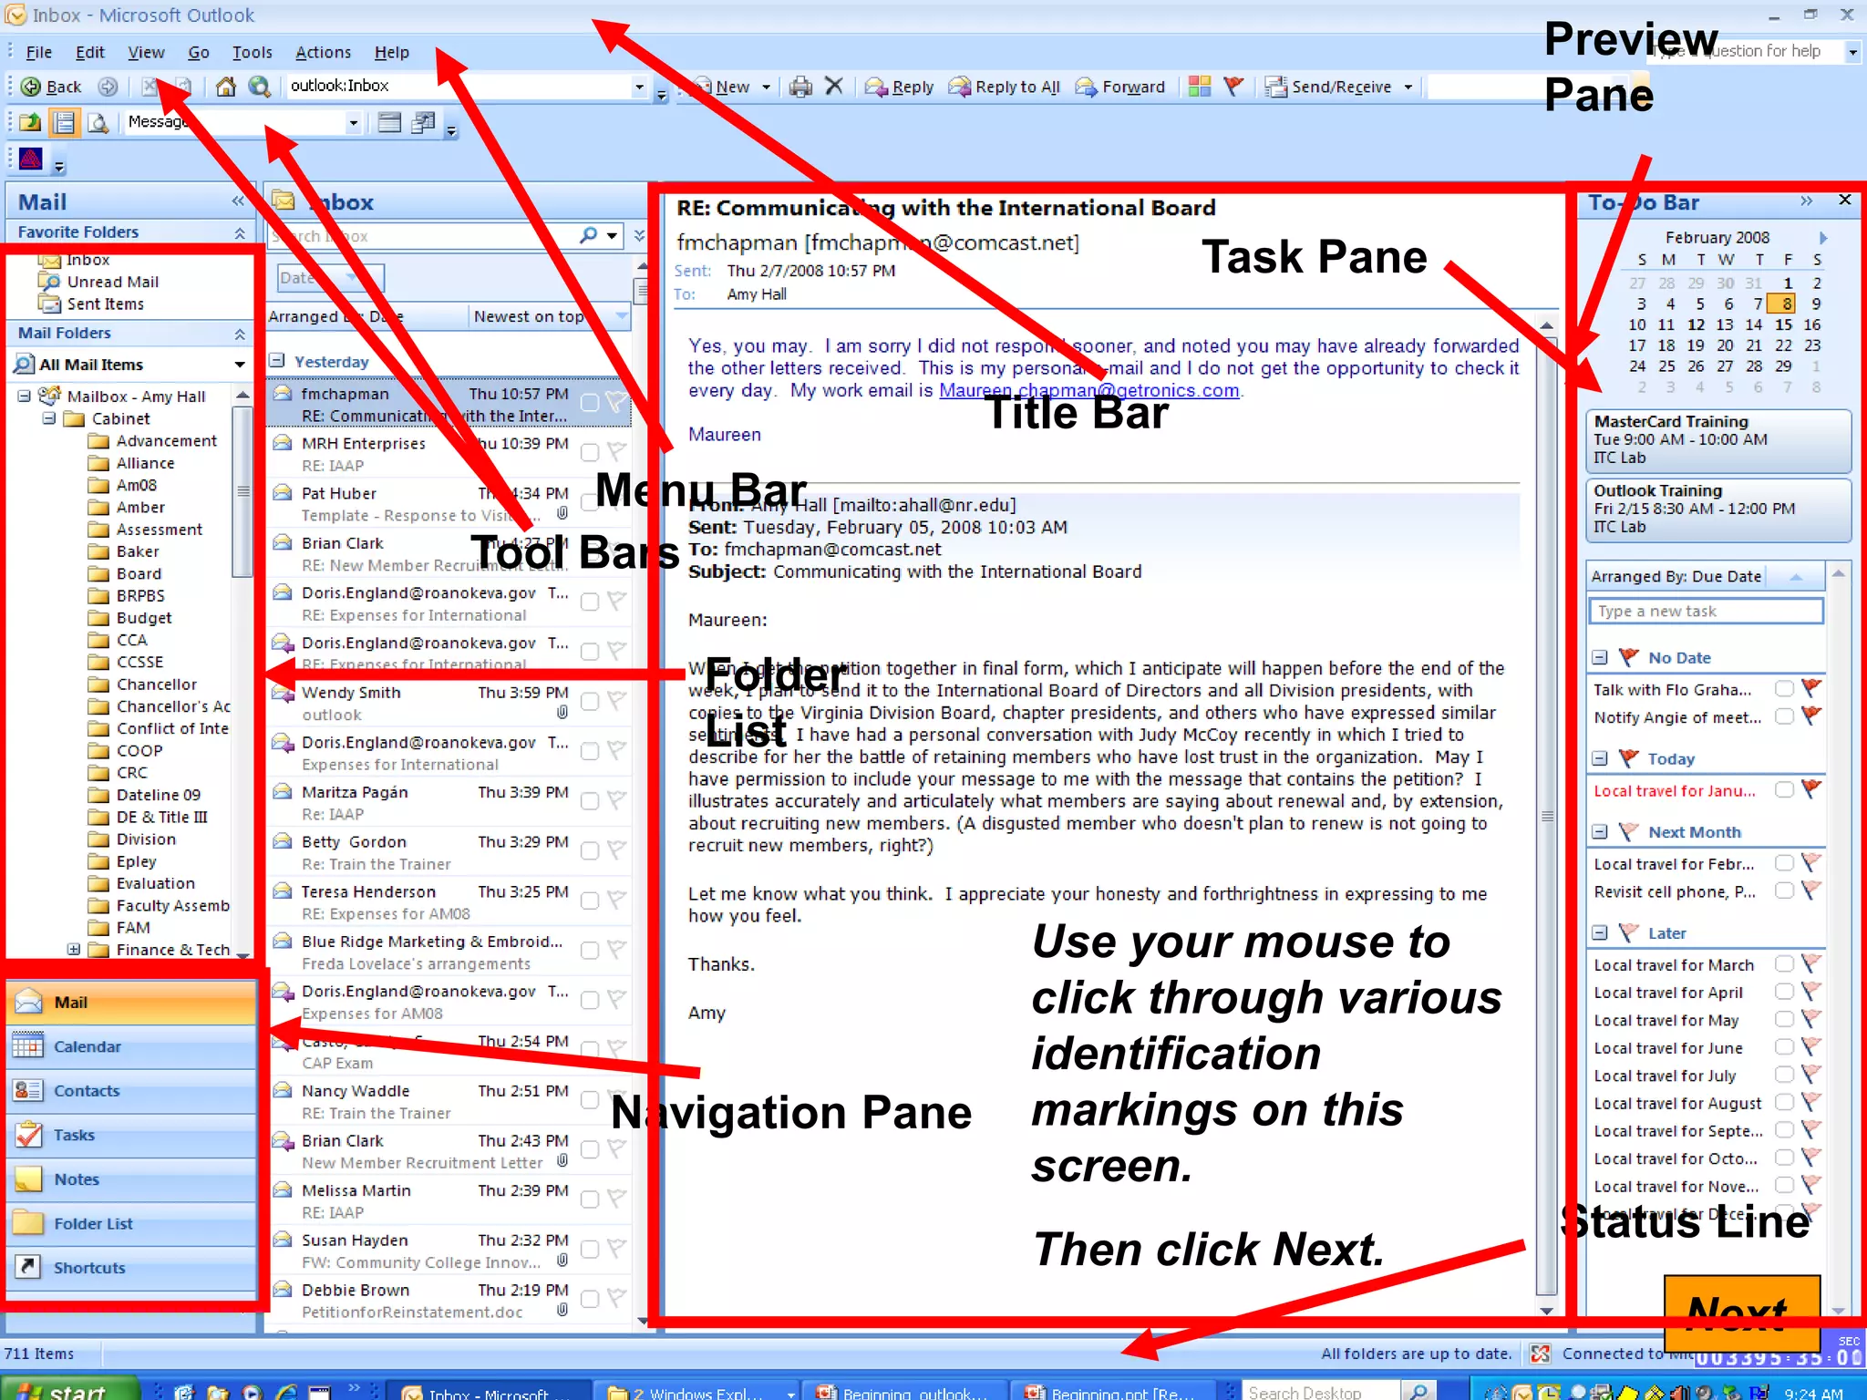Viewport: 1867px width, 1400px height.
Task: Toggle category box for MRH Enterprises message
Action: (590, 452)
